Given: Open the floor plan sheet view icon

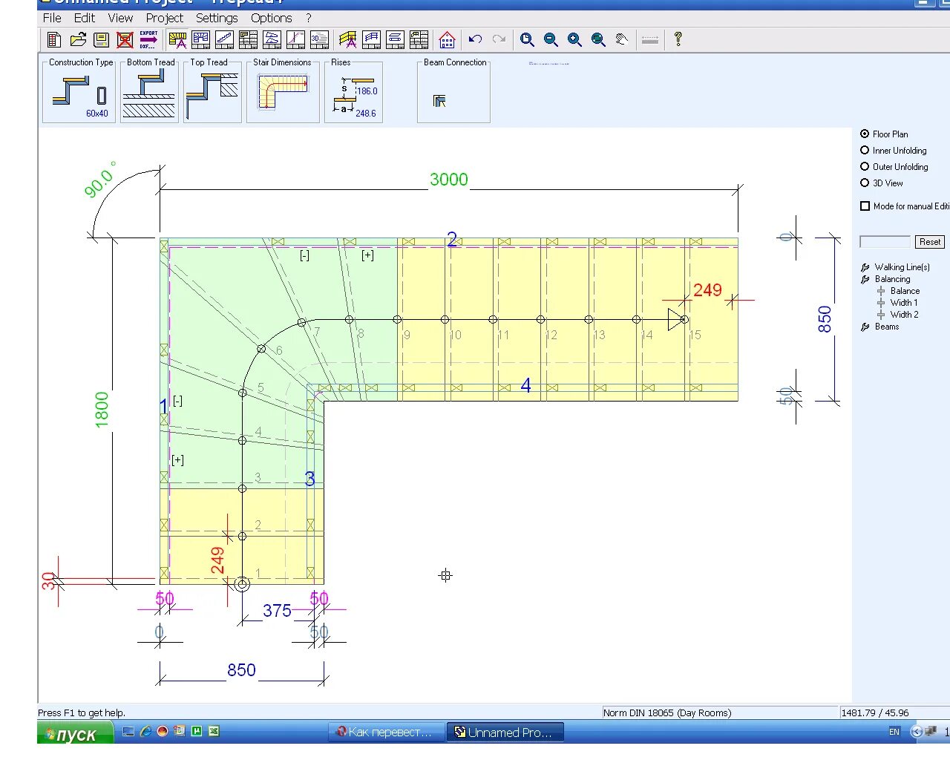Looking at the screenshot, I should click(x=201, y=39).
